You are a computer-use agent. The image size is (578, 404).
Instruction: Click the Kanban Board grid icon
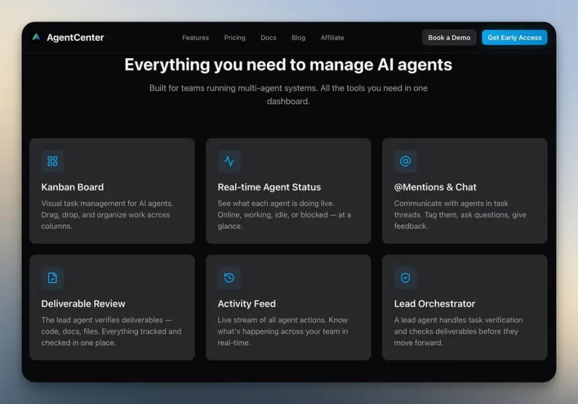tap(53, 161)
